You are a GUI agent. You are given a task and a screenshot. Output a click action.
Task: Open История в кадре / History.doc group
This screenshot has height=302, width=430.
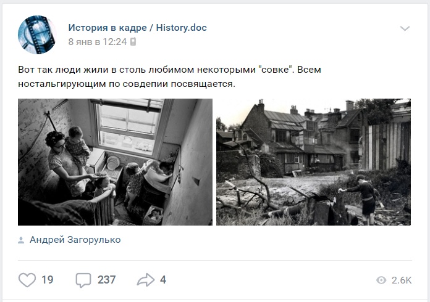[x=137, y=28]
